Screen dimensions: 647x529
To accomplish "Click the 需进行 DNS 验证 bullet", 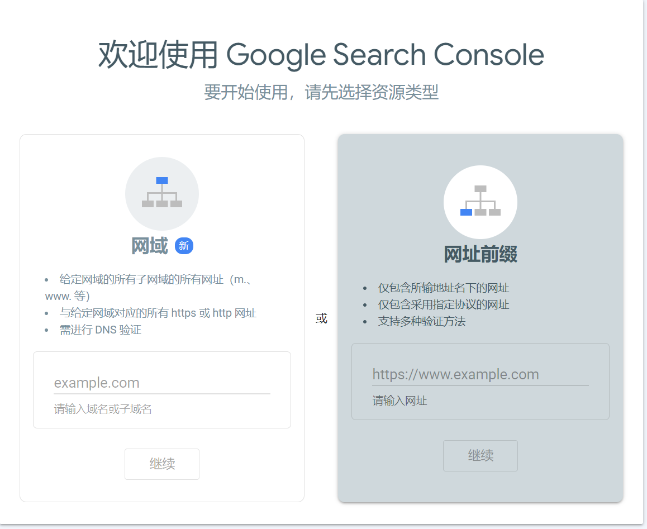I will tap(100, 330).
